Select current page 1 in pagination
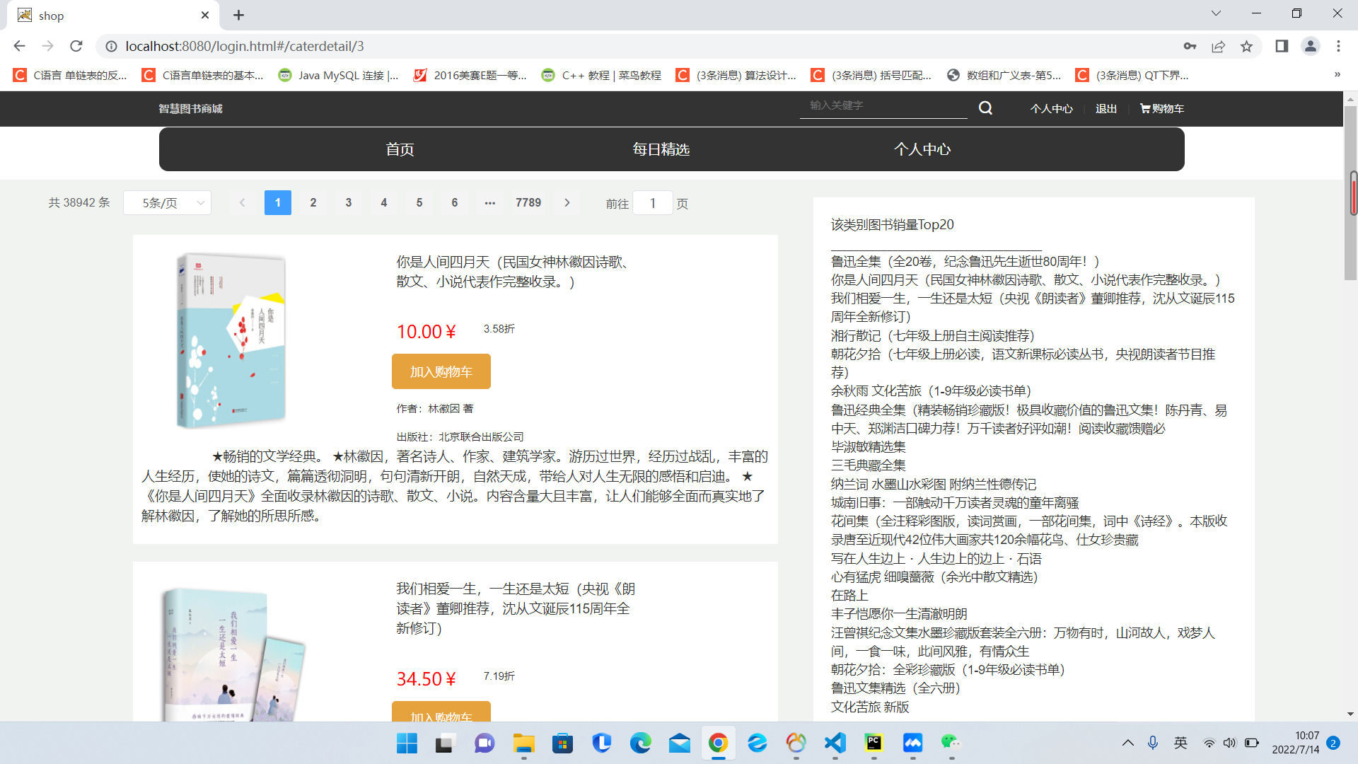 [278, 203]
